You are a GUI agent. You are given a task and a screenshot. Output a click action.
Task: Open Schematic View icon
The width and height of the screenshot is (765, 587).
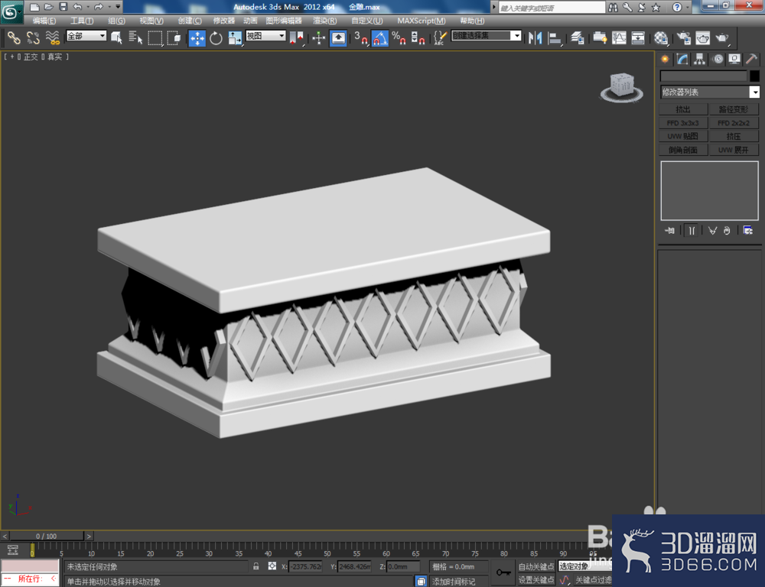(638, 37)
